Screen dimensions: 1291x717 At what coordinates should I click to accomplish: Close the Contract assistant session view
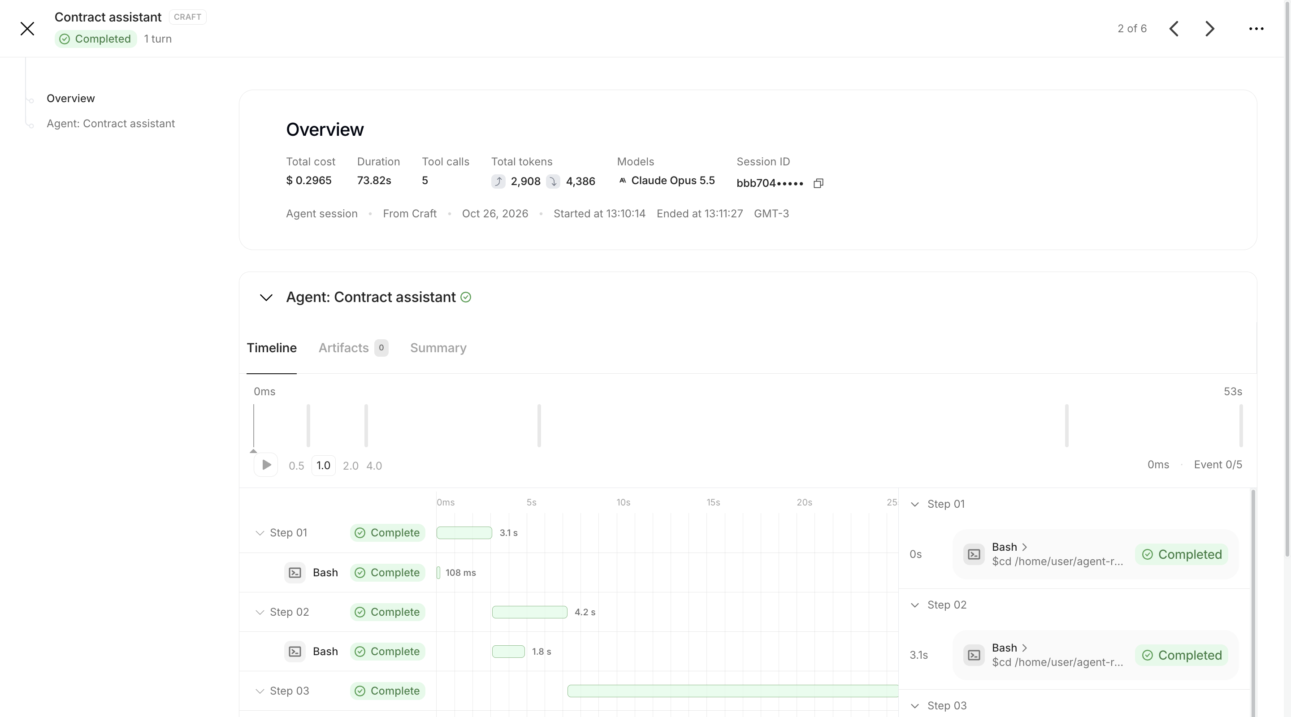pos(27,29)
